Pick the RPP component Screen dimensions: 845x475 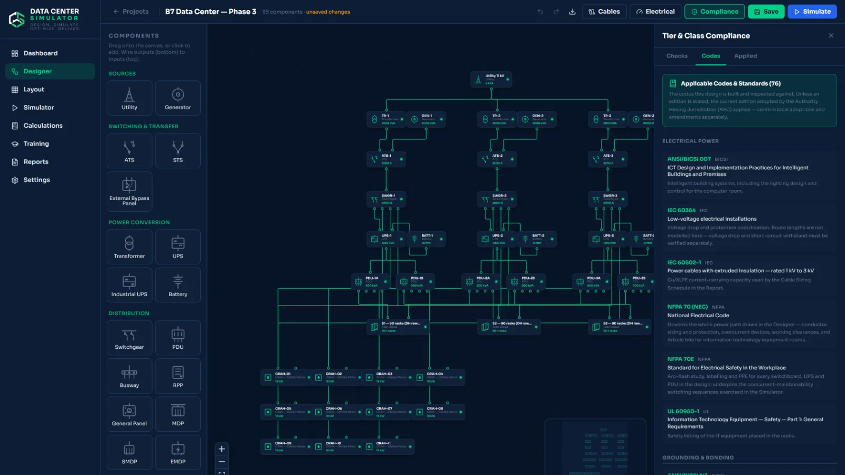(x=178, y=376)
